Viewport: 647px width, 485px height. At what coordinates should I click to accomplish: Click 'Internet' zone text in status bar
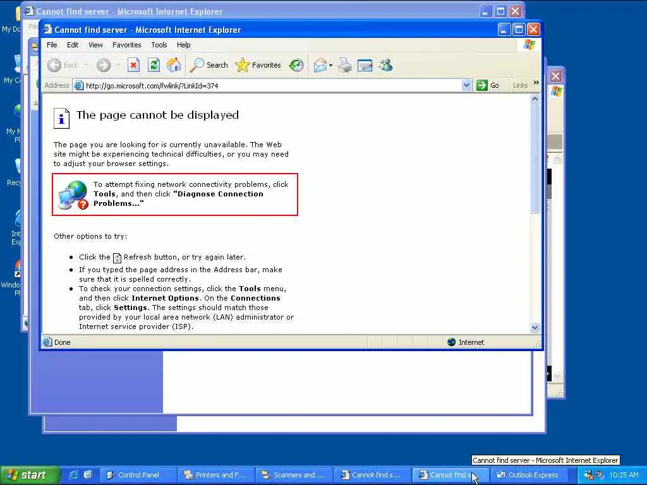click(471, 342)
